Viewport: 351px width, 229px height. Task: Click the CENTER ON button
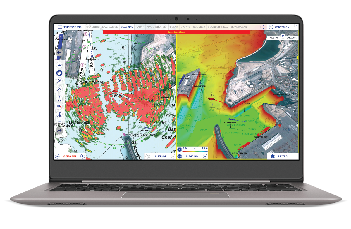pyautogui.click(x=279, y=27)
